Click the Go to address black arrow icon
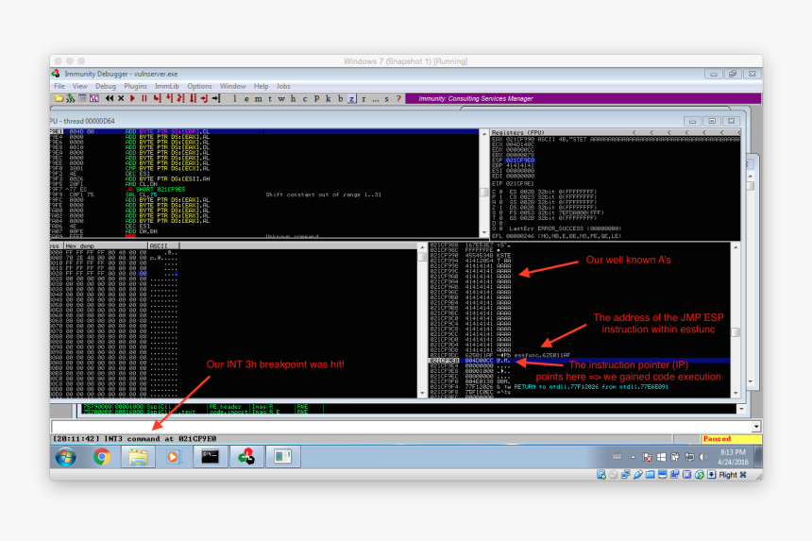Screen dimensions: 812x541 [216, 98]
